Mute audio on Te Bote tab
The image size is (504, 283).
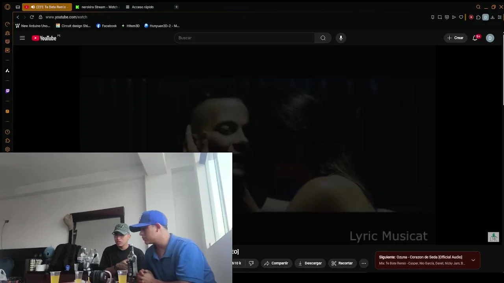point(33,7)
